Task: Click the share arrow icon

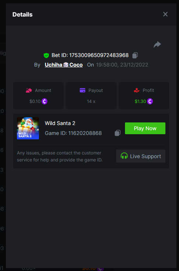Action: pos(157,44)
